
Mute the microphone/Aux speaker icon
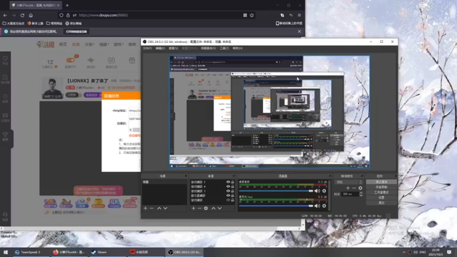pyautogui.click(x=317, y=206)
